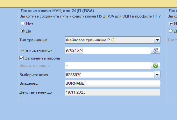Confirm password with the green checkmark icon
Image resolution: width=177 pixels, height=120 pixels.
click(x=155, y=66)
